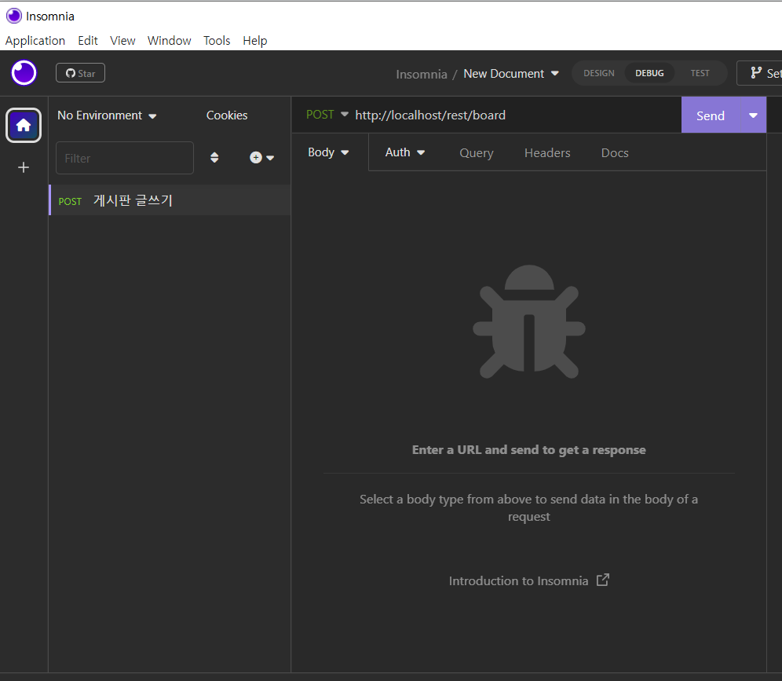Open the No Environment dropdown
The height and width of the screenshot is (681, 782).
(107, 115)
